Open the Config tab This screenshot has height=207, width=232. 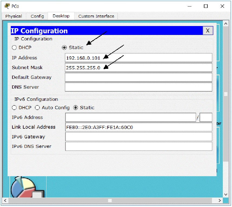point(37,16)
